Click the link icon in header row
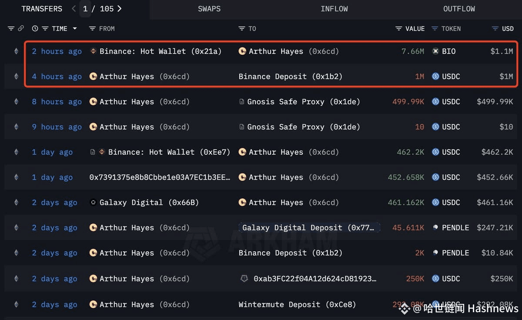The width and height of the screenshot is (522, 320). pos(20,28)
